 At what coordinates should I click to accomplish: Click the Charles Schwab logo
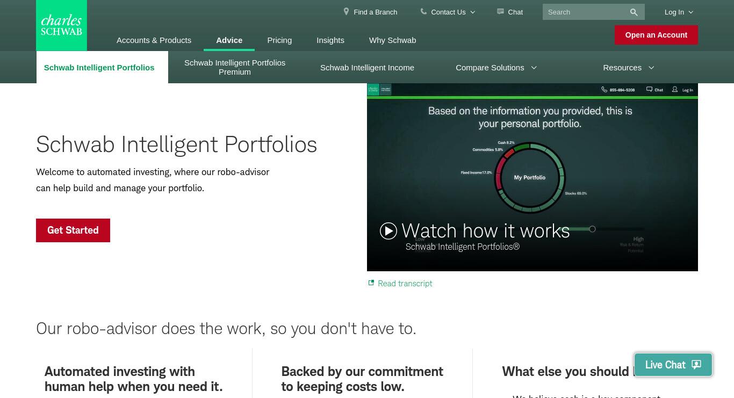[x=61, y=25]
